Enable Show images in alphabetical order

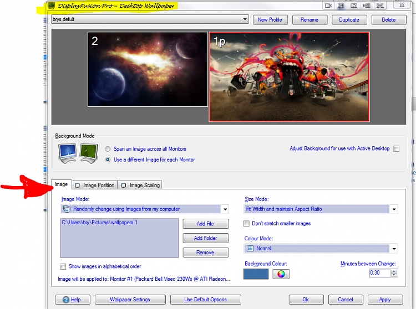[x=63, y=266]
